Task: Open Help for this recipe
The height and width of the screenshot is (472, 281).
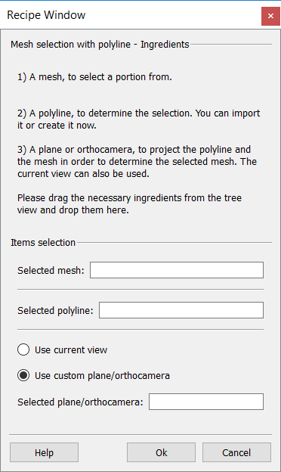Action: point(44,452)
